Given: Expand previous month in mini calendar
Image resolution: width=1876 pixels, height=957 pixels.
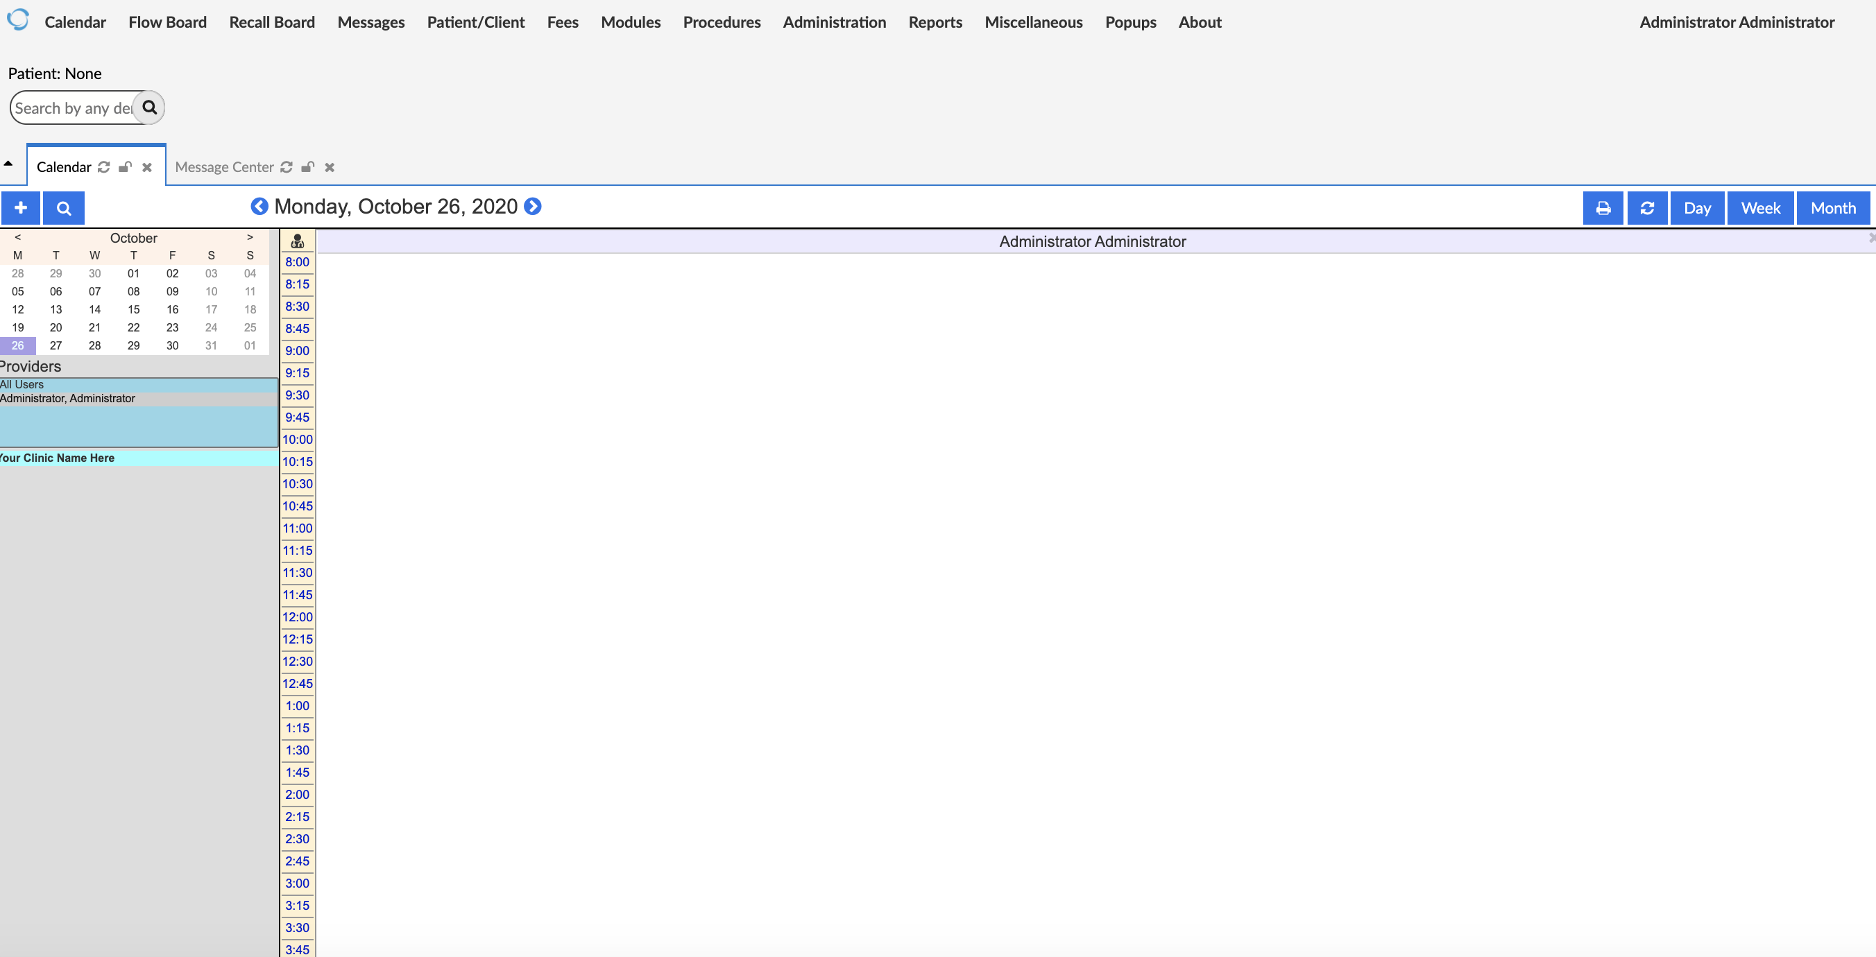Looking at the screenshot, I should click(16, 238).
